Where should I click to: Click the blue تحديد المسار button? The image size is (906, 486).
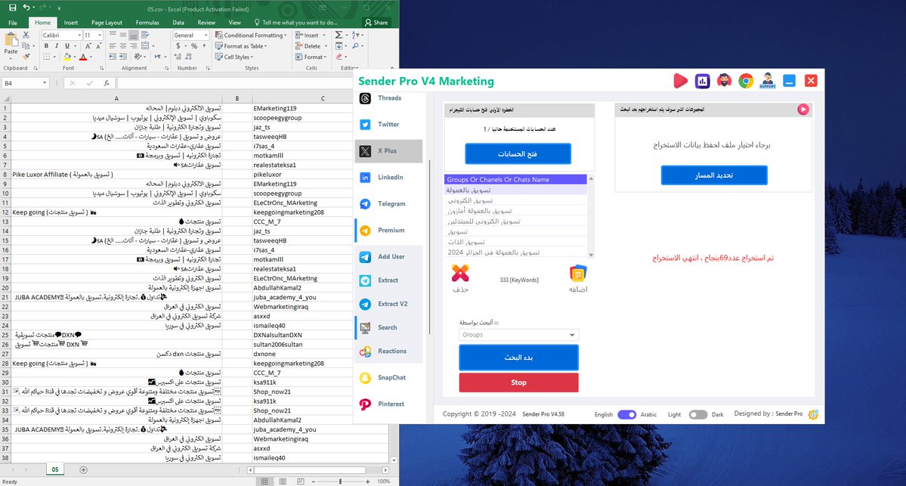click(714, 175)
